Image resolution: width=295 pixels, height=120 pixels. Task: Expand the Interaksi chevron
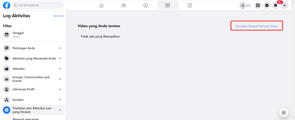[x=60, y=69]
